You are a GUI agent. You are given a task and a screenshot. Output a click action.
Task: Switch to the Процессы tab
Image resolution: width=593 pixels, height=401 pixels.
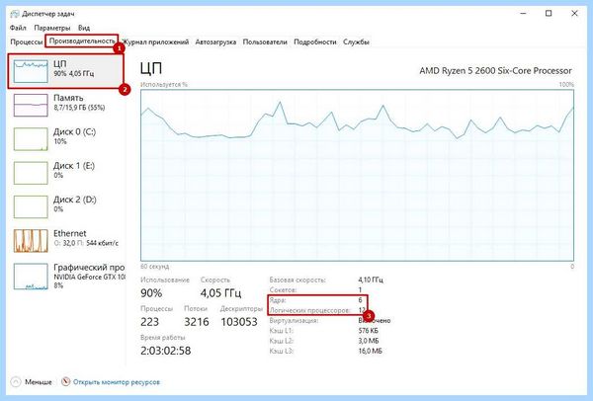tap(27, 41)
